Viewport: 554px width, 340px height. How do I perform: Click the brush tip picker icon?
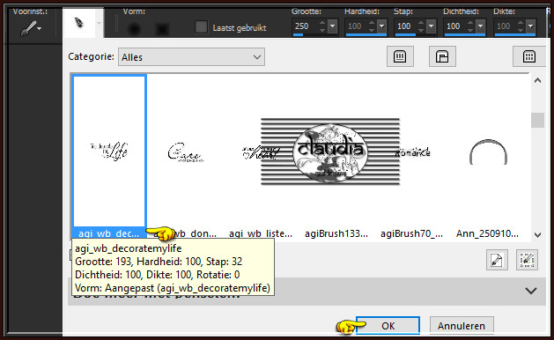pyautogui.click(x=79, y=23)
